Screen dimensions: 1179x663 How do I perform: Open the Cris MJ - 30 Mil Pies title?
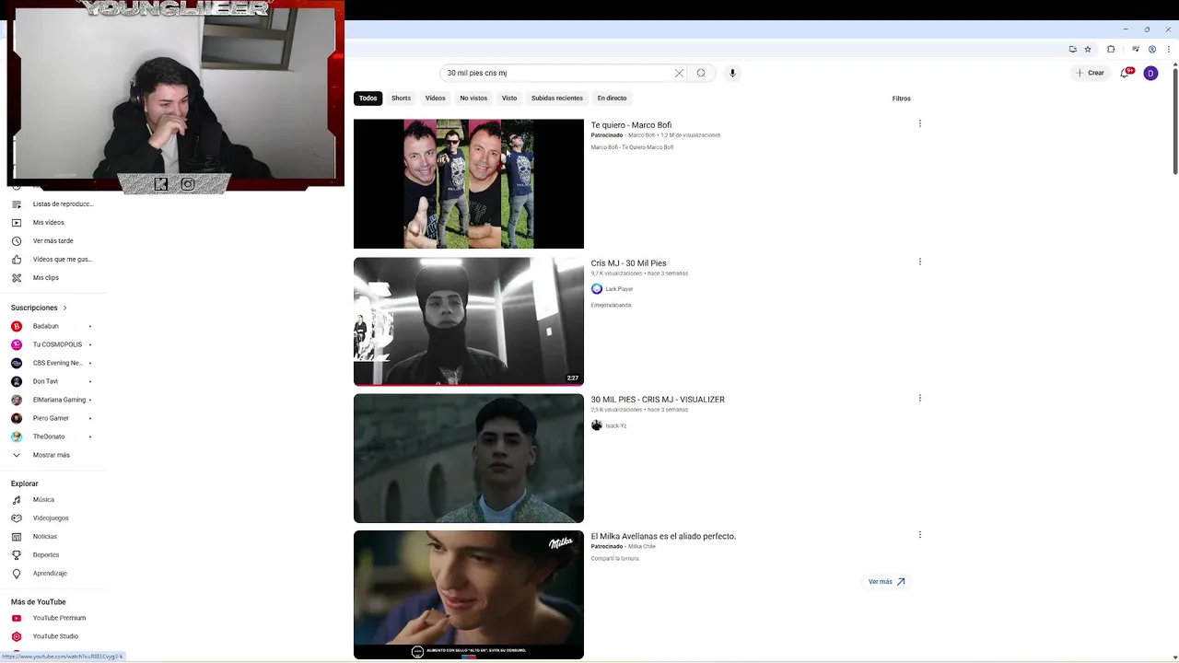pyautogui.click(x=628, y=263)
